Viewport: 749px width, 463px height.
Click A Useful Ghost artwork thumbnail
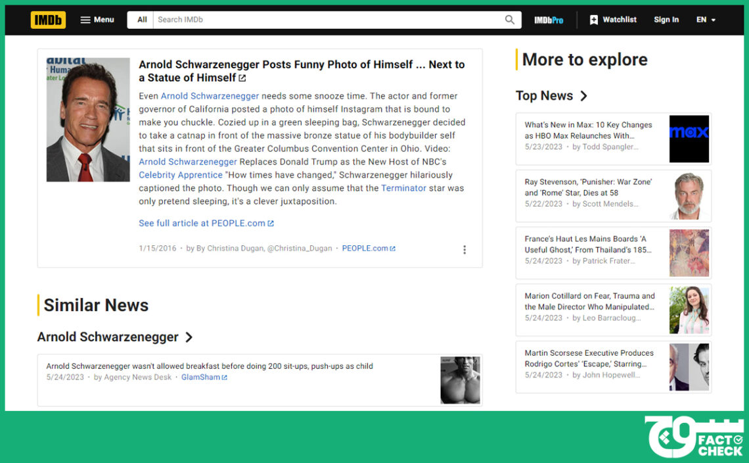pyautogui.click(x=689, y=253)
